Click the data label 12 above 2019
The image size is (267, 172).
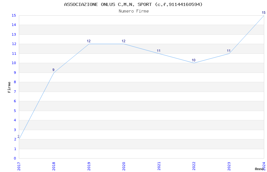pos(89,41)
